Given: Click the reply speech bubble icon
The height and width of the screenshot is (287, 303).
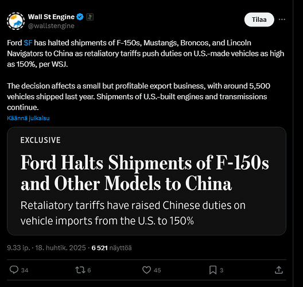Looking at the screenshot, I should pos(14,270).
